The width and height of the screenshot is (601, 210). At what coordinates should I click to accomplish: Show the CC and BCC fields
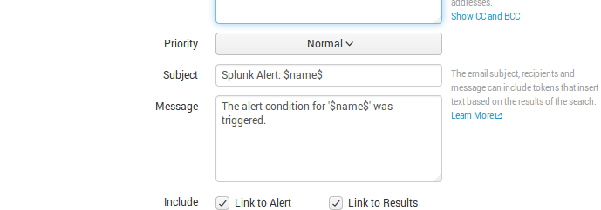(485, 17)
